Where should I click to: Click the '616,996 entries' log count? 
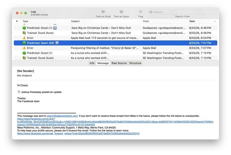(x=39, y=15)
